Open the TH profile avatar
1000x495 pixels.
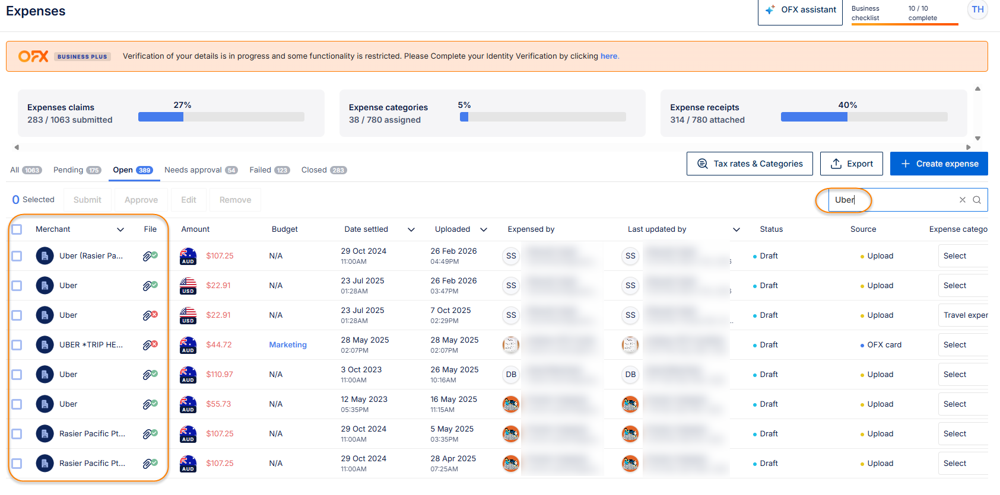pos(977,9)
